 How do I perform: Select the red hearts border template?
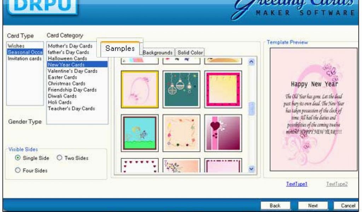click(140, 165)
